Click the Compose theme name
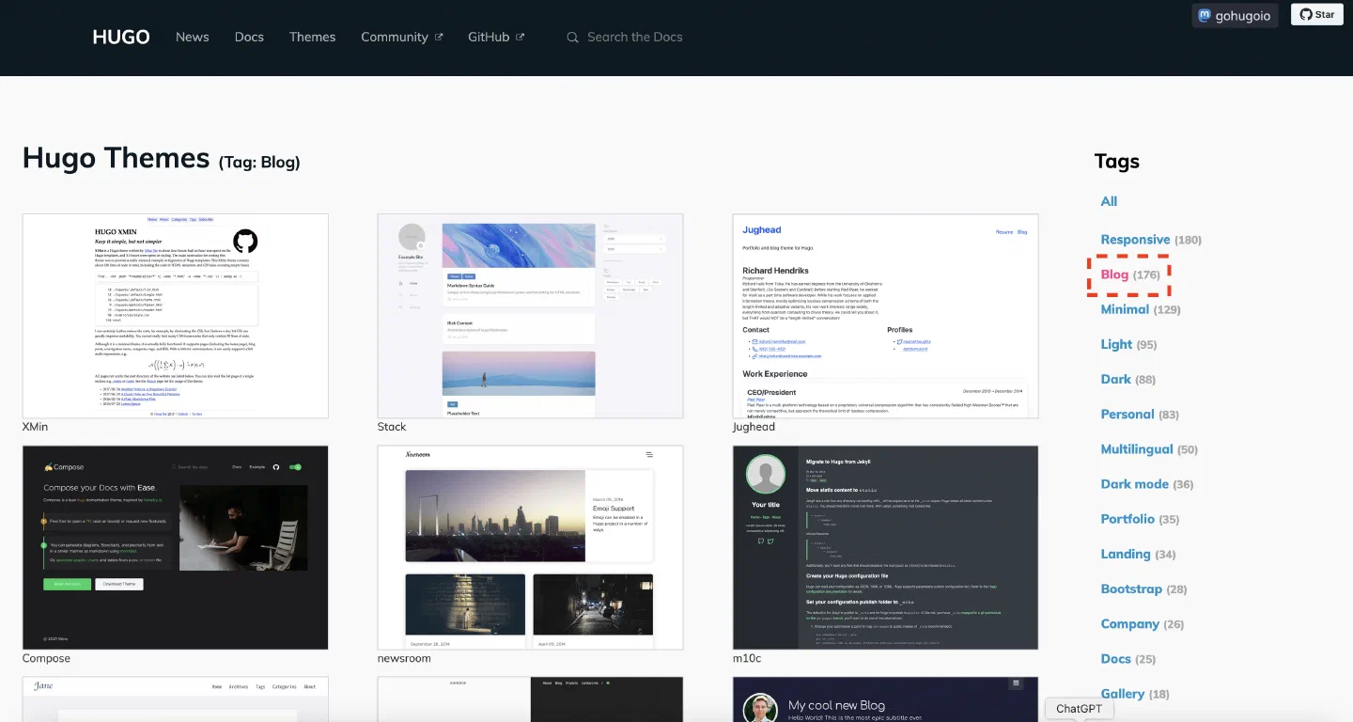The image size is (1353, 722). (46, 658)
